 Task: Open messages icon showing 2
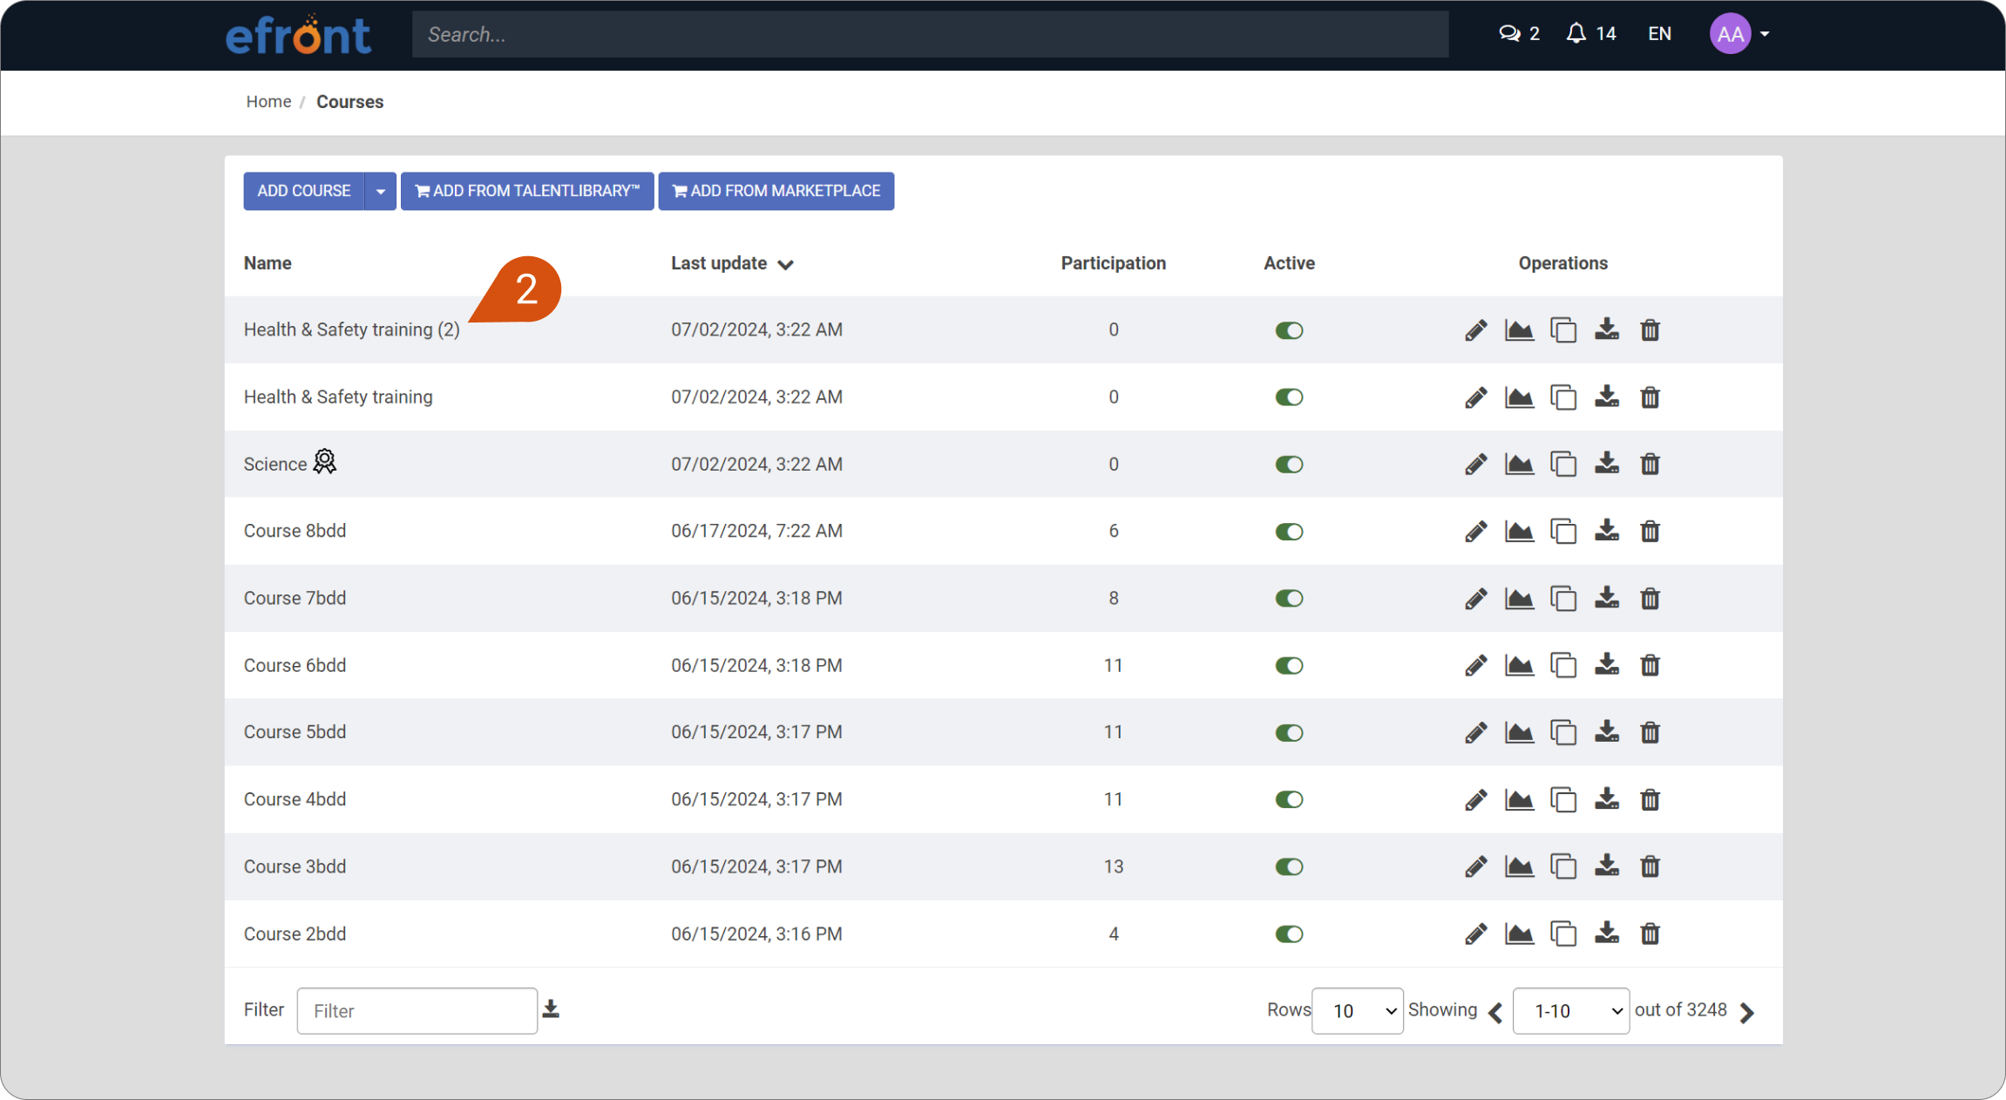click(1519, 34)
